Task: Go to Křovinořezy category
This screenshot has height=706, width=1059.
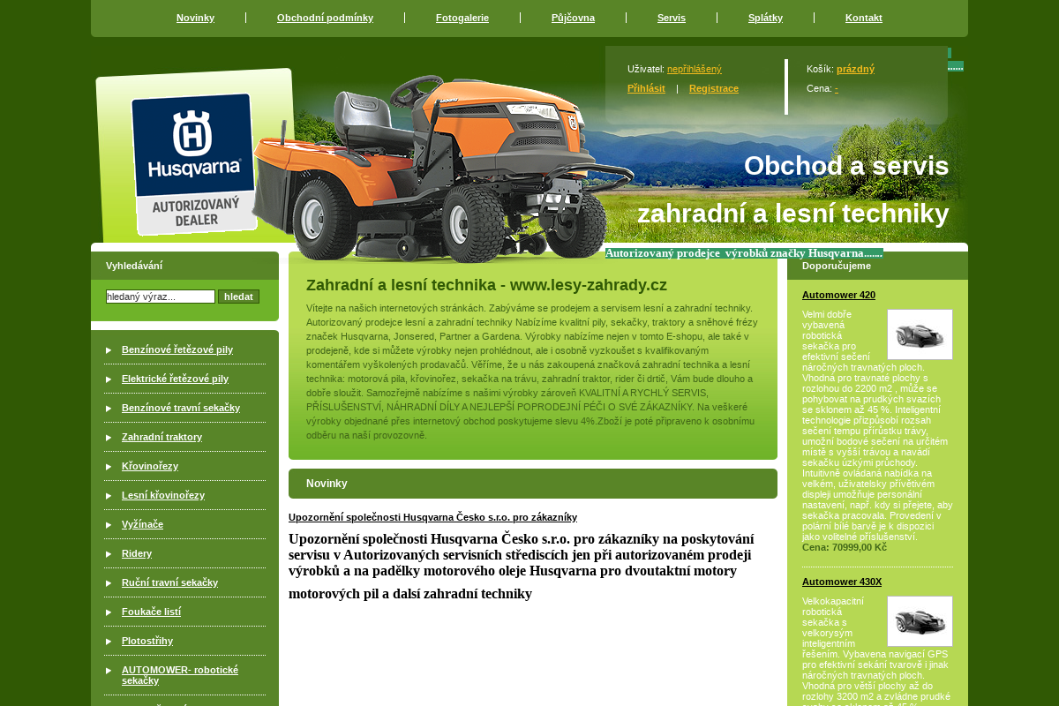Action: (150, 466)
